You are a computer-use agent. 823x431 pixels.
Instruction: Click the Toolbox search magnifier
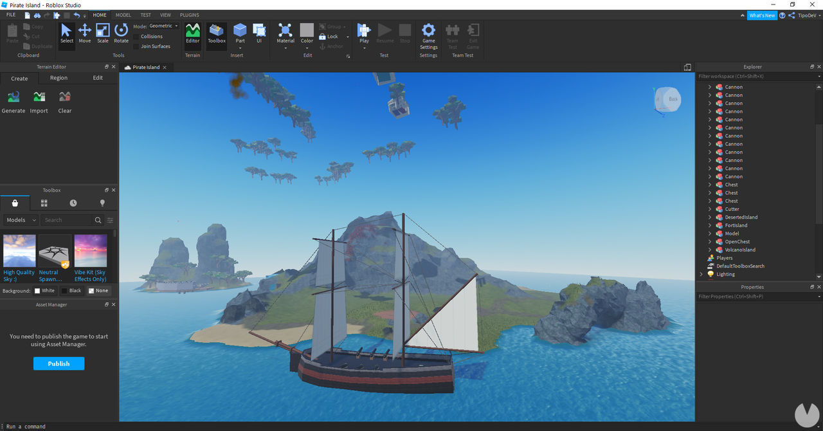pyautogui.click(x=98, y=220)
